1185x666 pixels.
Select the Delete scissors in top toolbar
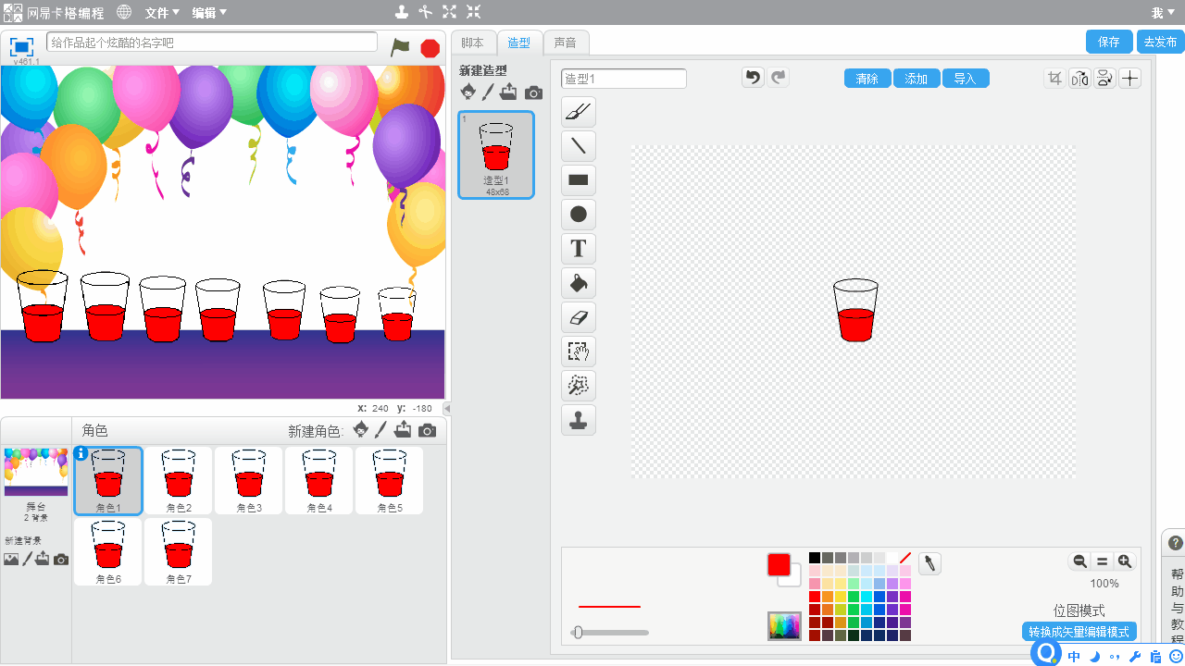(x=425, y=12)
